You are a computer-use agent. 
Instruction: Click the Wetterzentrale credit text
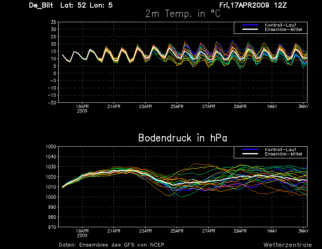287,245
